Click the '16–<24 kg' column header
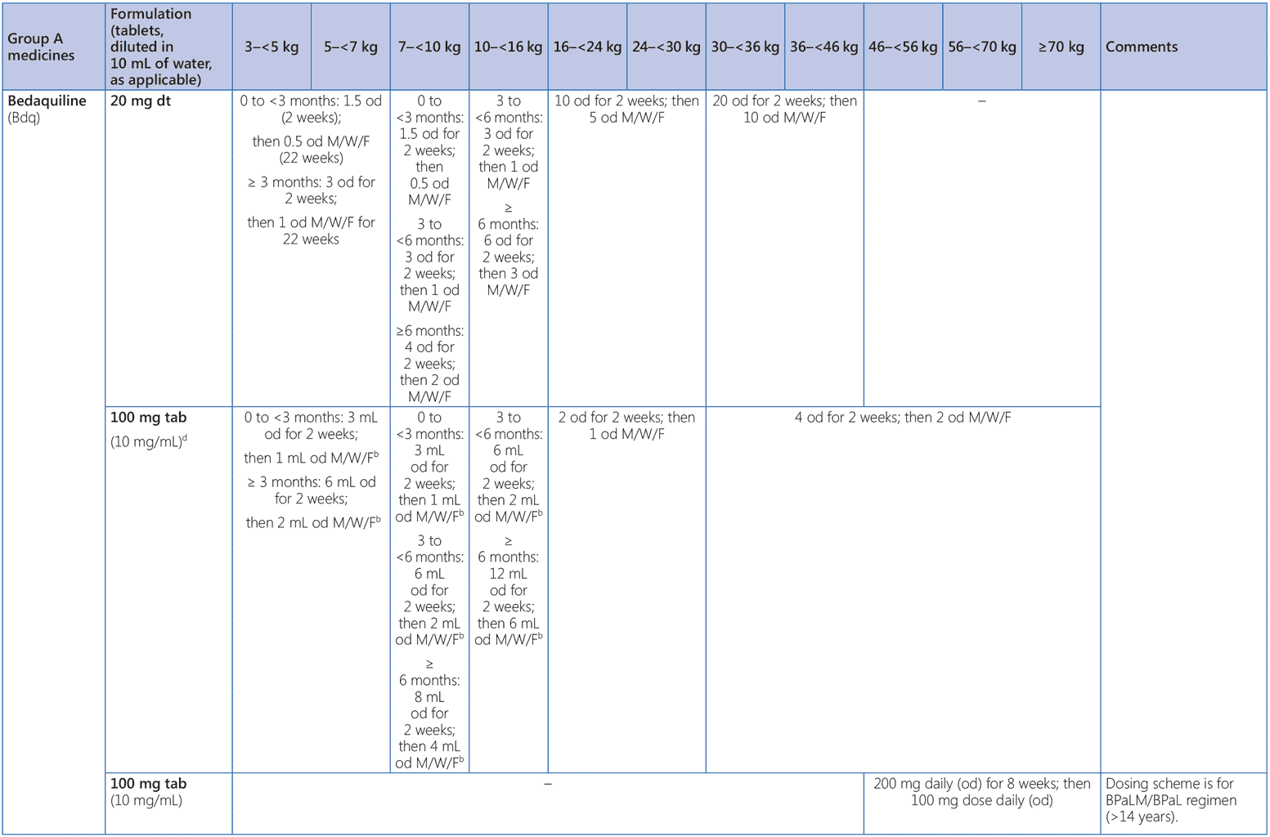Viewport: 1270px width, 837px height. coord(587,47)
